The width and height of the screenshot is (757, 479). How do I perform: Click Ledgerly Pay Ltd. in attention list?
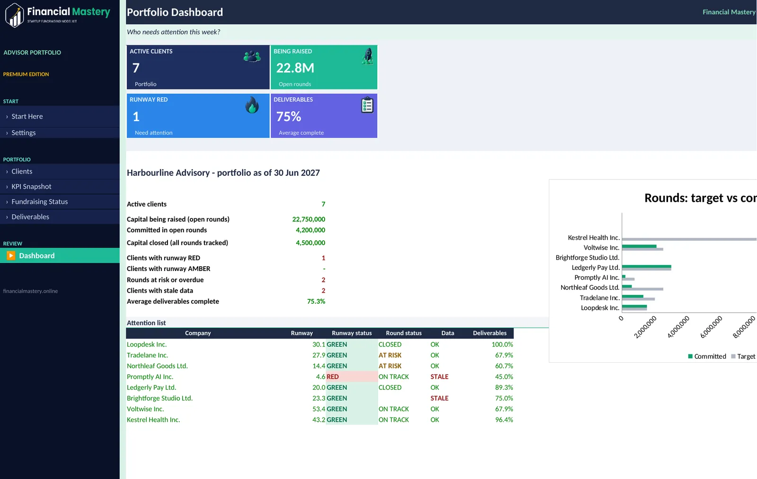(151, 388)
